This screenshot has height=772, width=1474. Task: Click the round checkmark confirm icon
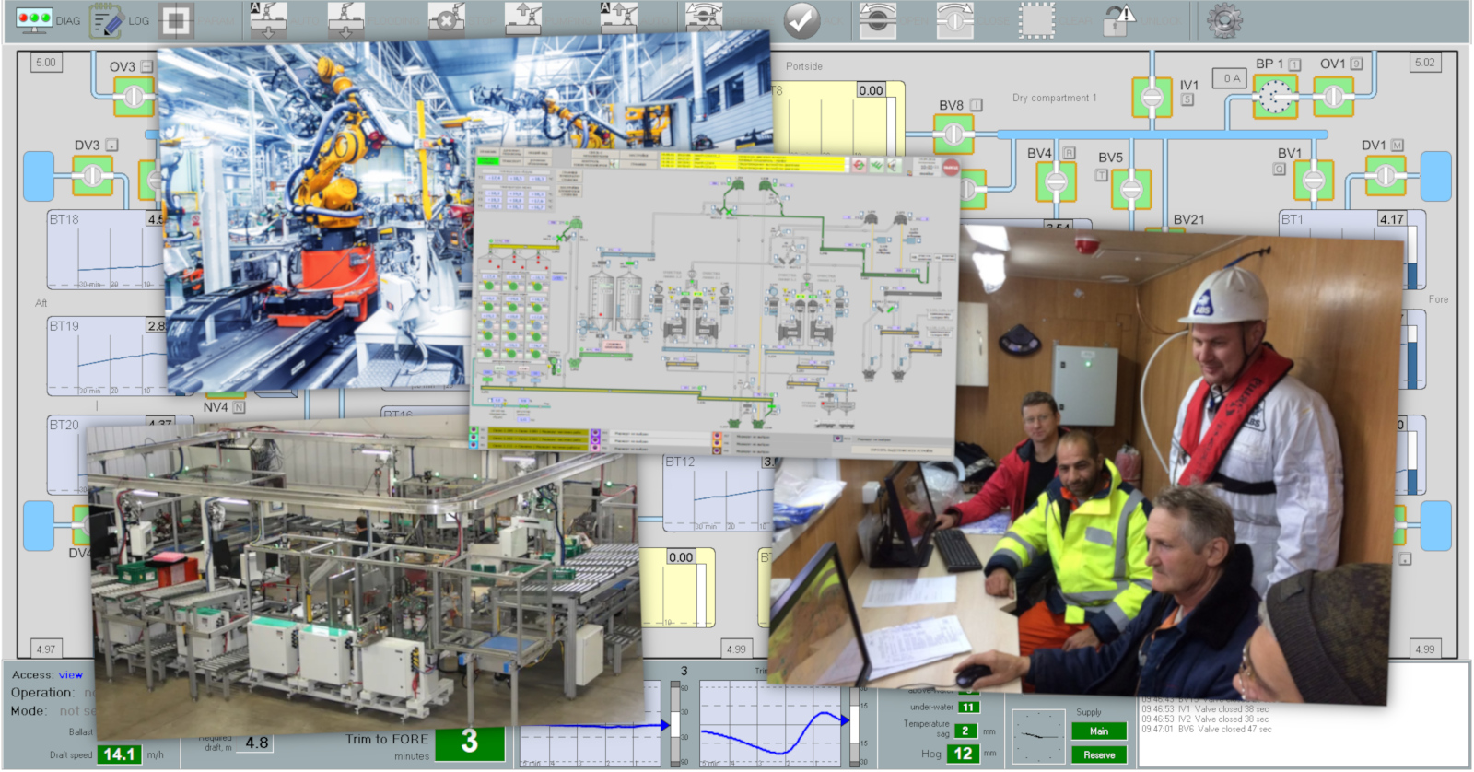point(801,20)
